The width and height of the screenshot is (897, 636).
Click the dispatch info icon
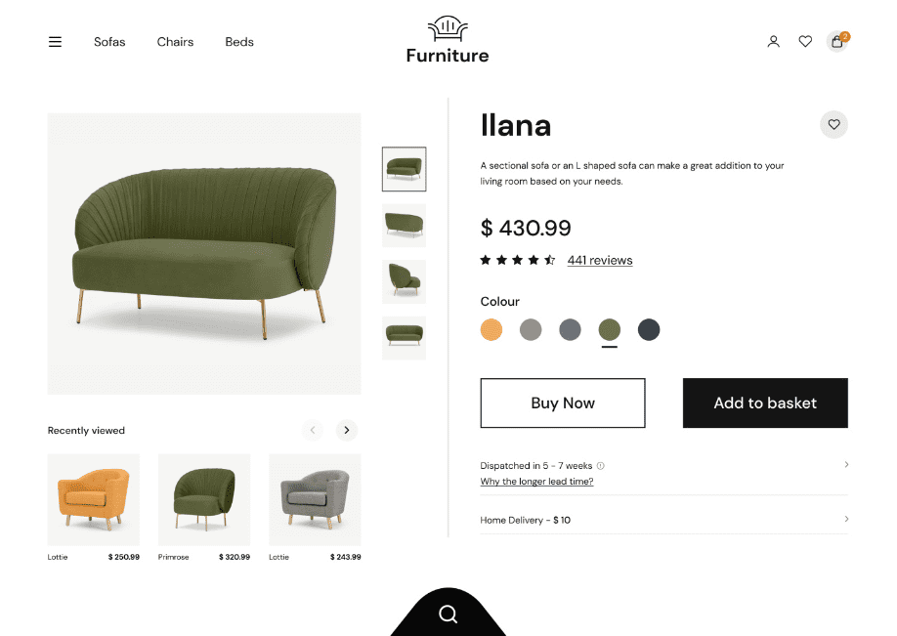[601, 466]
